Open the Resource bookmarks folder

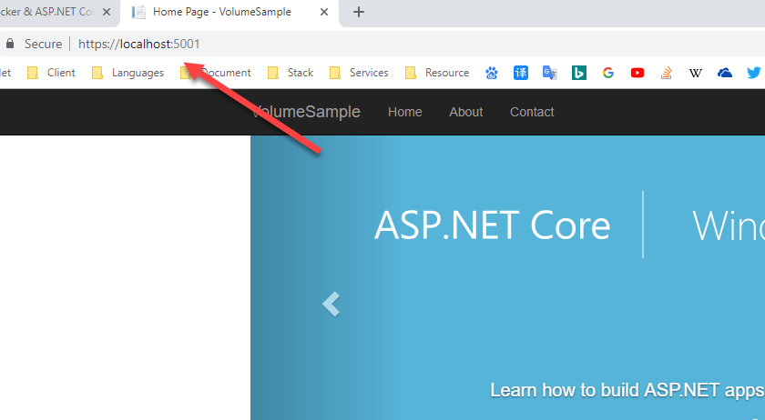coord(437,73)
